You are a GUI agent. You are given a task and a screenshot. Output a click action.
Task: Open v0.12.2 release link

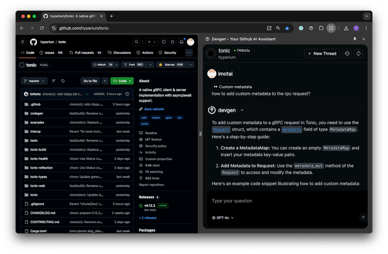149,206
